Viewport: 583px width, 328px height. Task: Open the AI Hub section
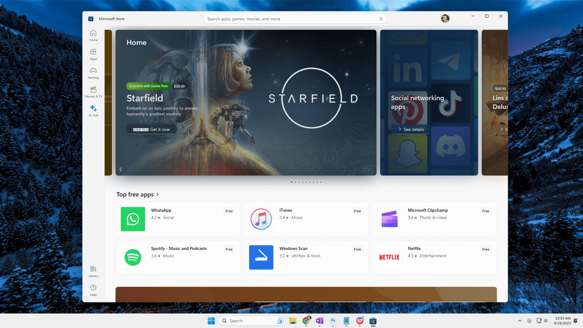tap(93, 111)
